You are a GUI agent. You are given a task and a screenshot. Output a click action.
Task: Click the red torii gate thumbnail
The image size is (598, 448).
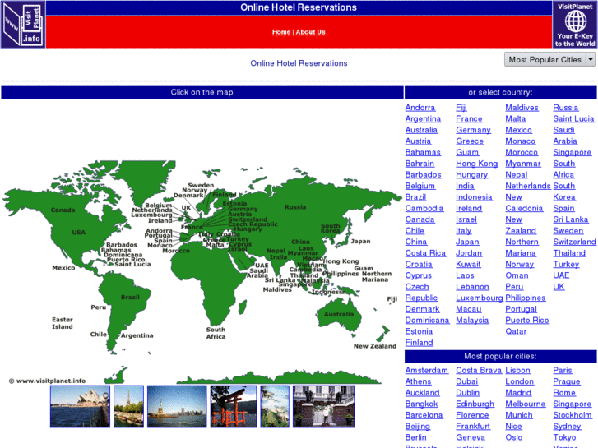[x=234, y=406]
